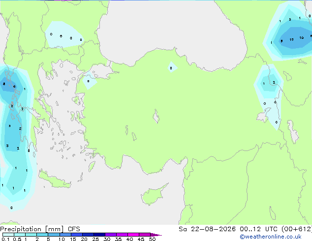
Task: Click the island of Crete on map
Action: 54,180
